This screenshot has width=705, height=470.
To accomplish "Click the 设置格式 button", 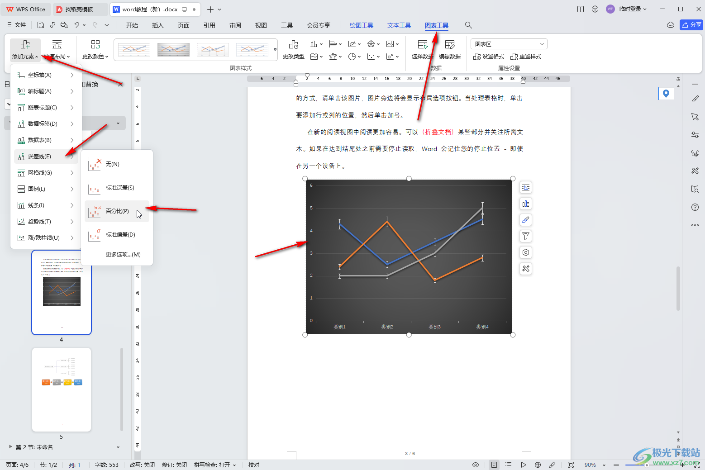I will tap(489, 57).
